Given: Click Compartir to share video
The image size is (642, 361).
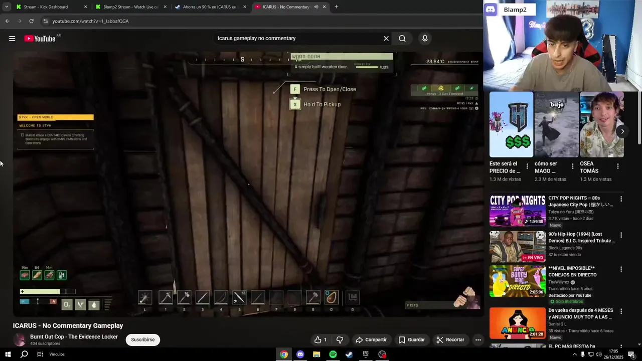Looking at the screenshot, I should click(371, 340).
